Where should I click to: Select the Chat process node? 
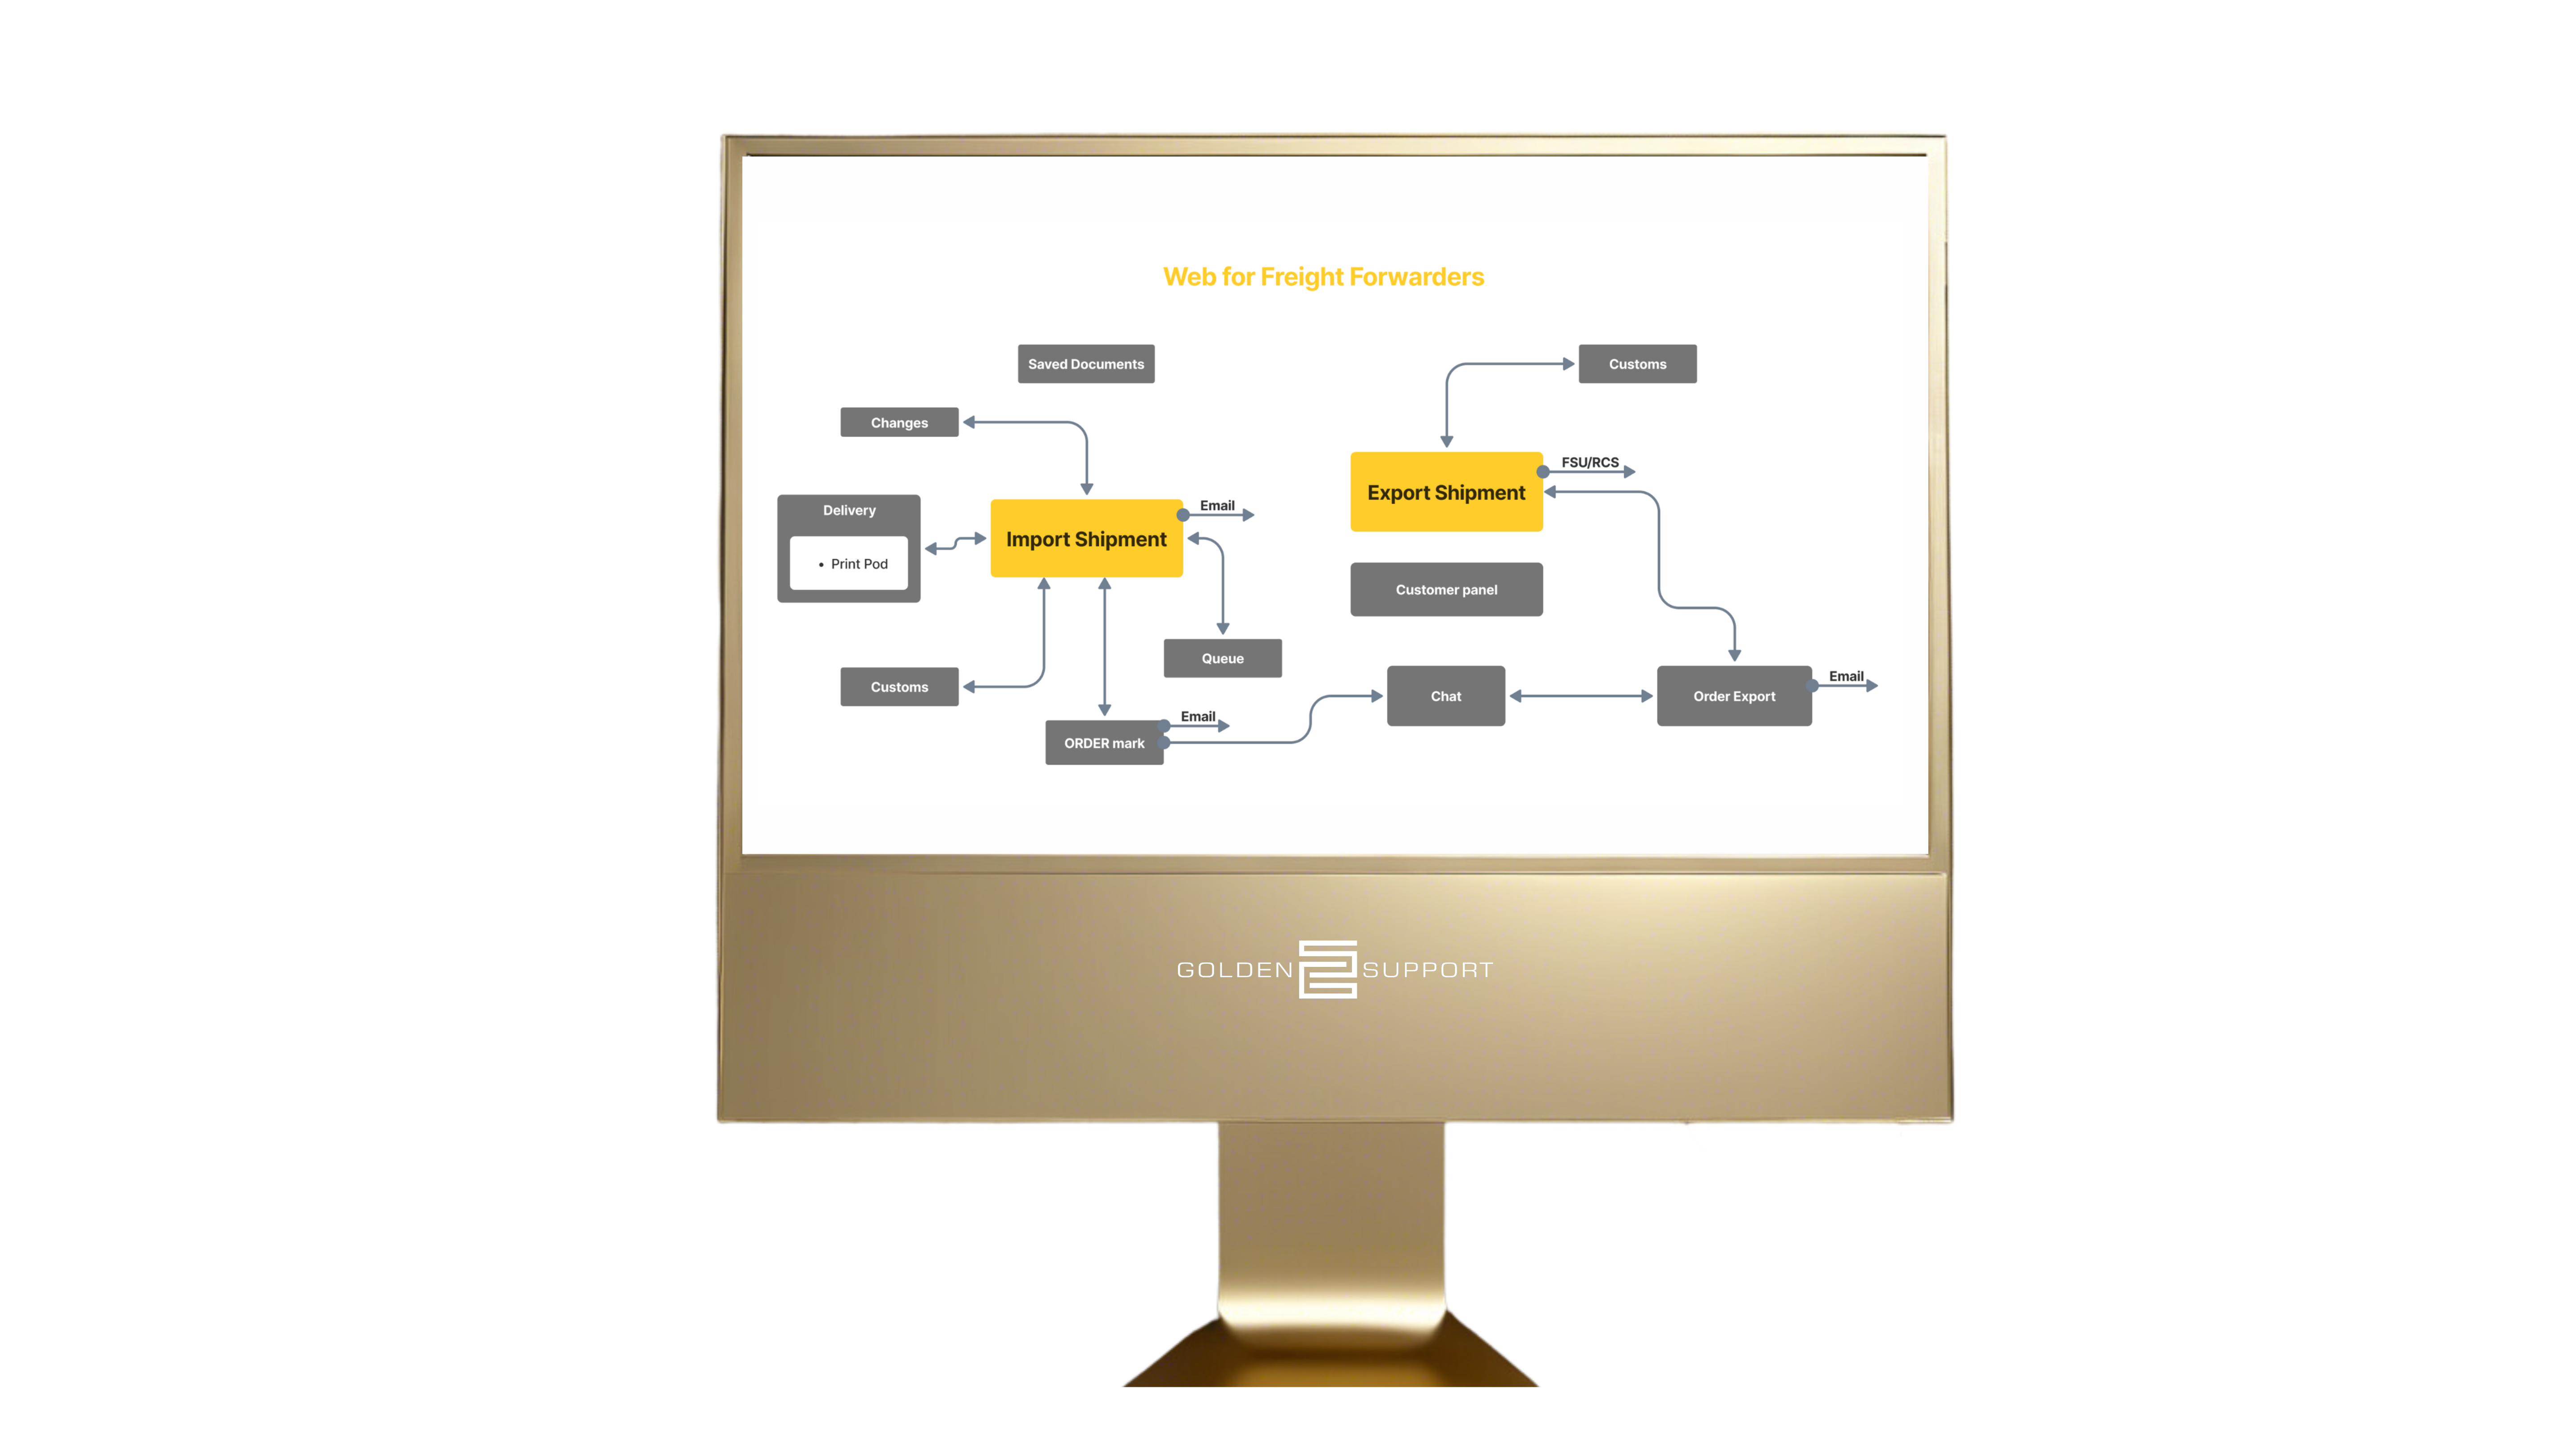point(1445,694)
